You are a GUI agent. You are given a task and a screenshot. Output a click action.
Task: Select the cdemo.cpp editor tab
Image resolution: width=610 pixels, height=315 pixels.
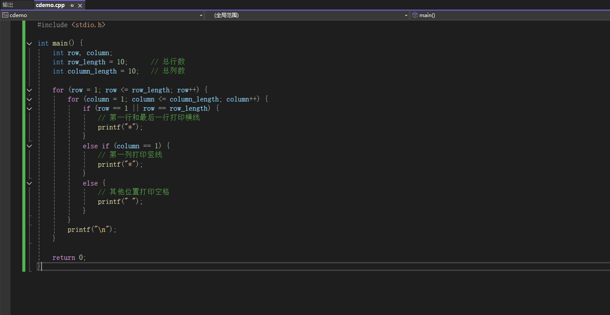(x=50, y=5)
